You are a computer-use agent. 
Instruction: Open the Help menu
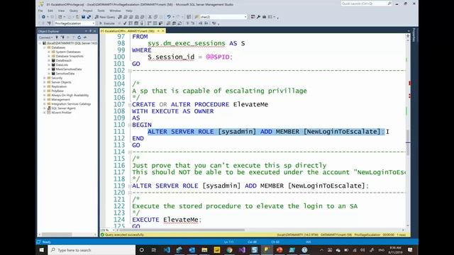[x=129, y=11]
